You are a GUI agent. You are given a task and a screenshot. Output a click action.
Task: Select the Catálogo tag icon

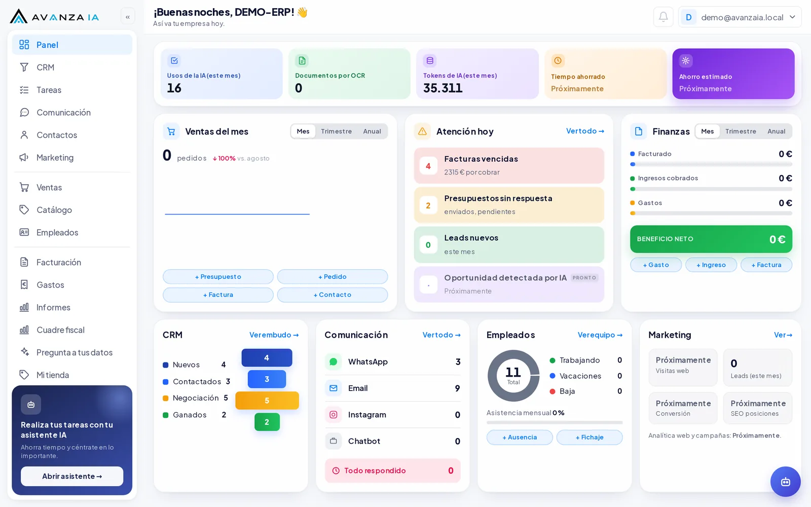(24, 209)
